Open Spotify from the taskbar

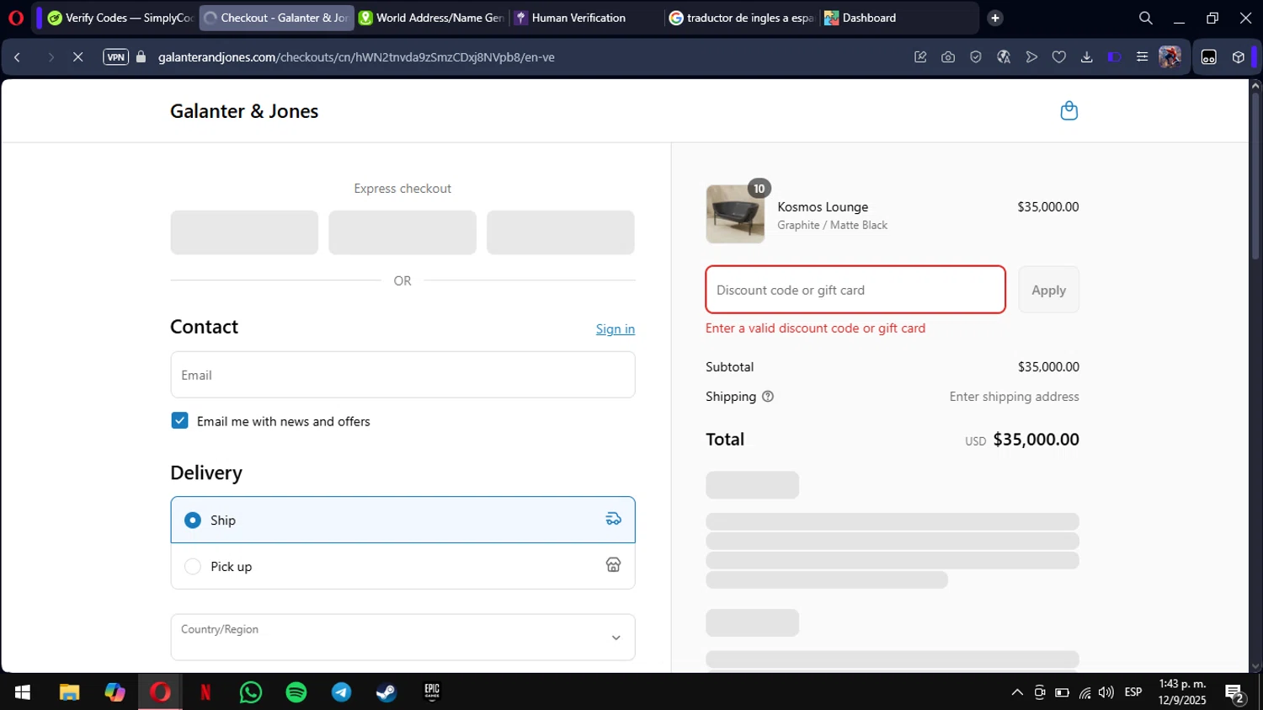coord(296,692)
